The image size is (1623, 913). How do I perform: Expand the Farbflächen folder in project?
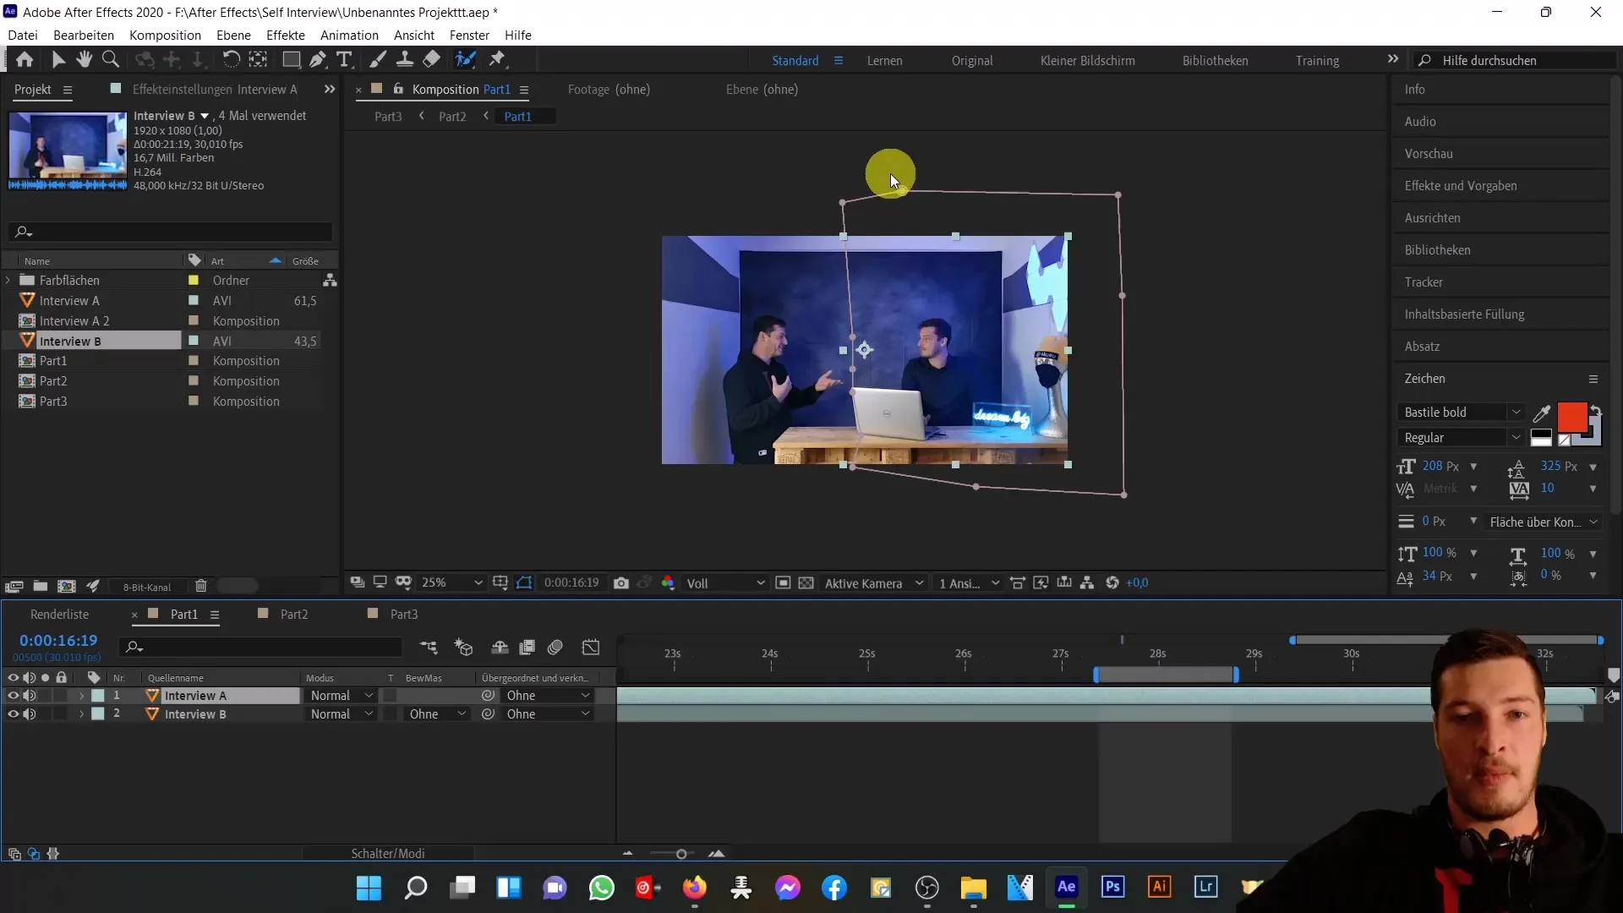click(x=10, y=280)
